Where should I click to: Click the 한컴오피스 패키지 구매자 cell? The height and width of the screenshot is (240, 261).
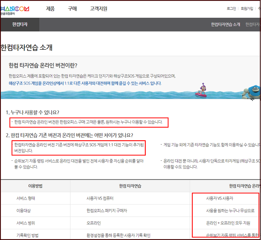point(107,211)
